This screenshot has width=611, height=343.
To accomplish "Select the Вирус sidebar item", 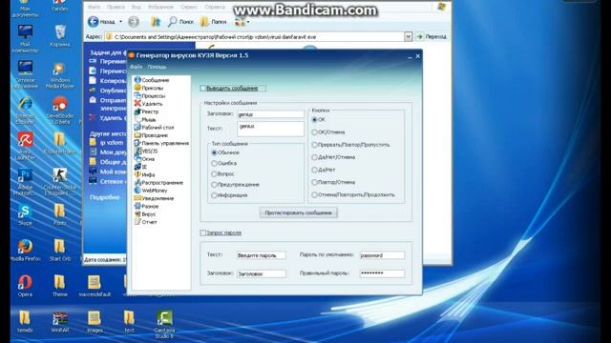I will click(x=145, y=213).
